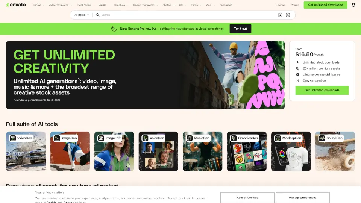The height and width of the screenshot is (203, 361).
Task: Go to the Pricing page
Action: [295, 5]
